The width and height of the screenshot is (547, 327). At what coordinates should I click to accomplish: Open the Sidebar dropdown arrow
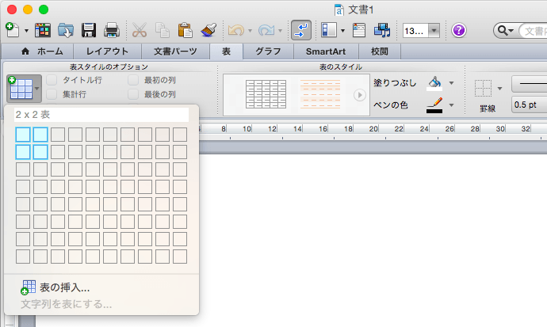coord(342,31)
